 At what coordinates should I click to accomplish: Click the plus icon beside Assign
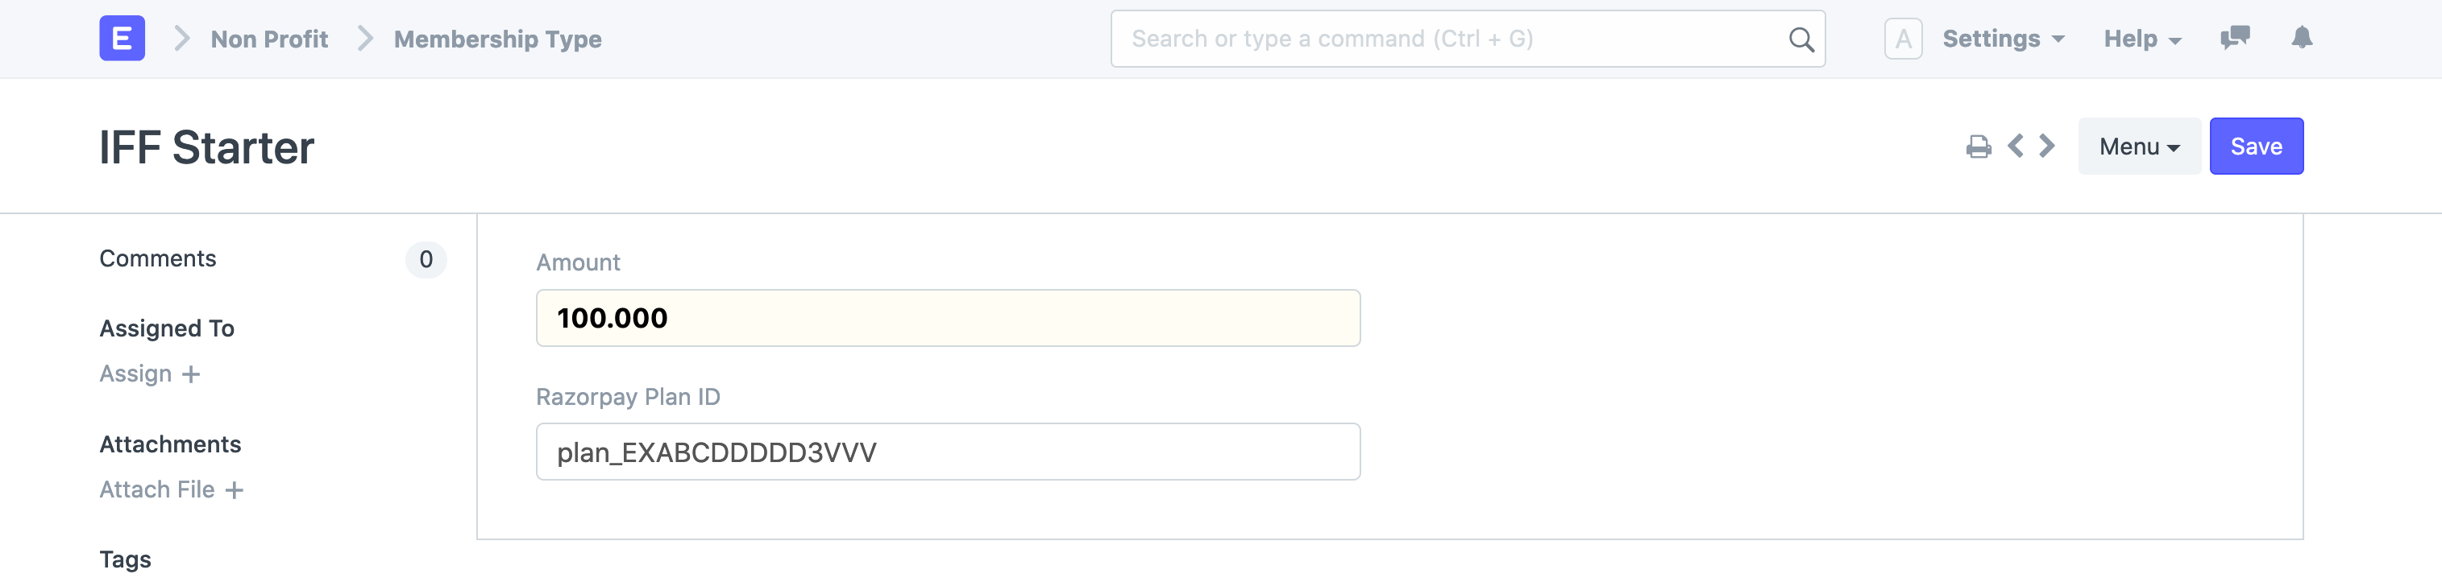[192, 375]
